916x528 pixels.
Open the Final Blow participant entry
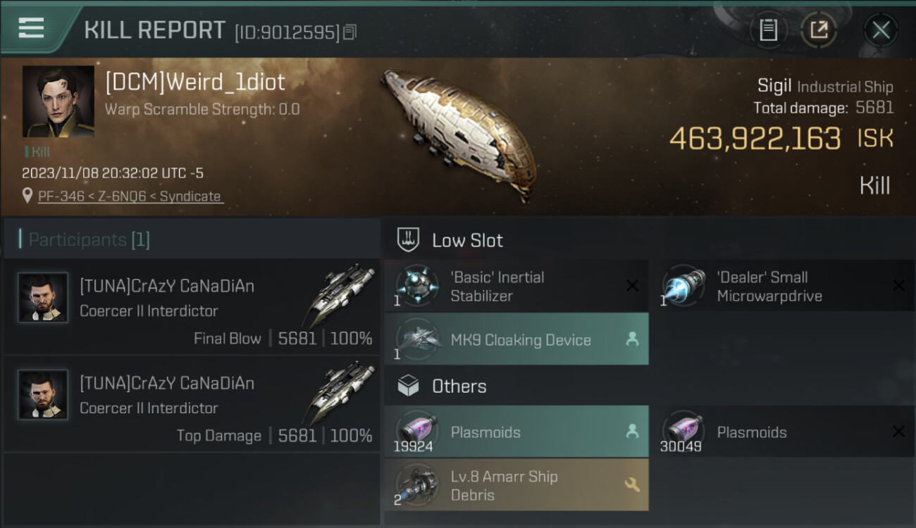[192, 306]
